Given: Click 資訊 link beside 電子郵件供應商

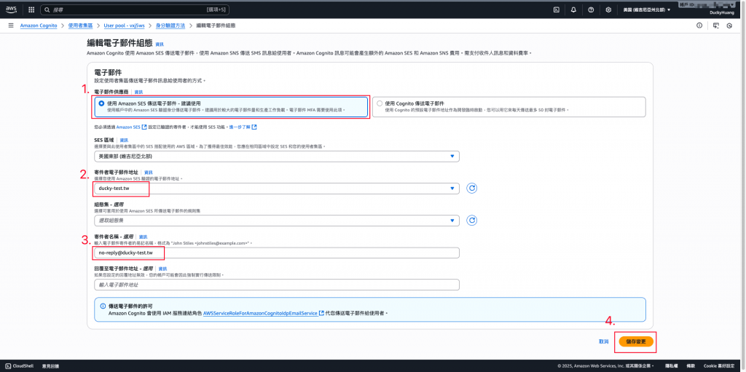Looking at the screenshot, I should [138, 92].
